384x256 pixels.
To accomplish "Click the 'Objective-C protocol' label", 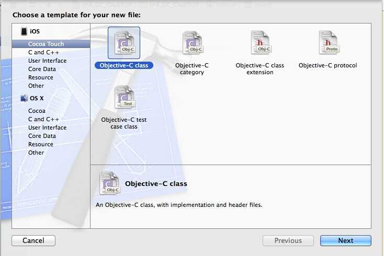I will [327, 65].
